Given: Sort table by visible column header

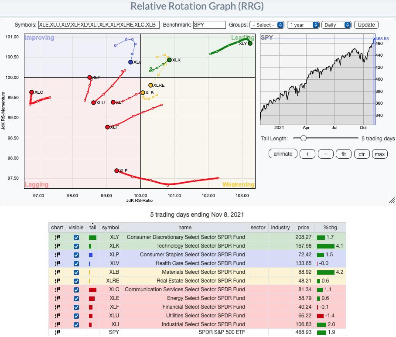Looking at the screenshot, I should tap(76, 228).
